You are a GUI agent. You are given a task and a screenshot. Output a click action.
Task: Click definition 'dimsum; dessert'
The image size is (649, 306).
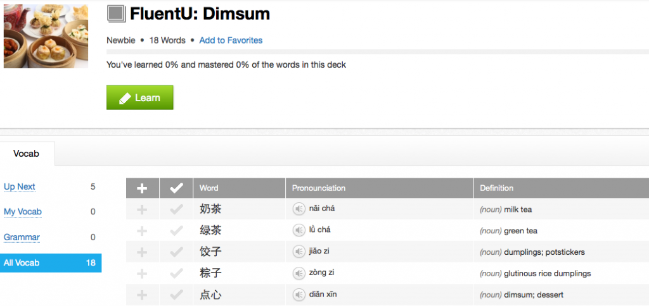[x=534, y=295]
